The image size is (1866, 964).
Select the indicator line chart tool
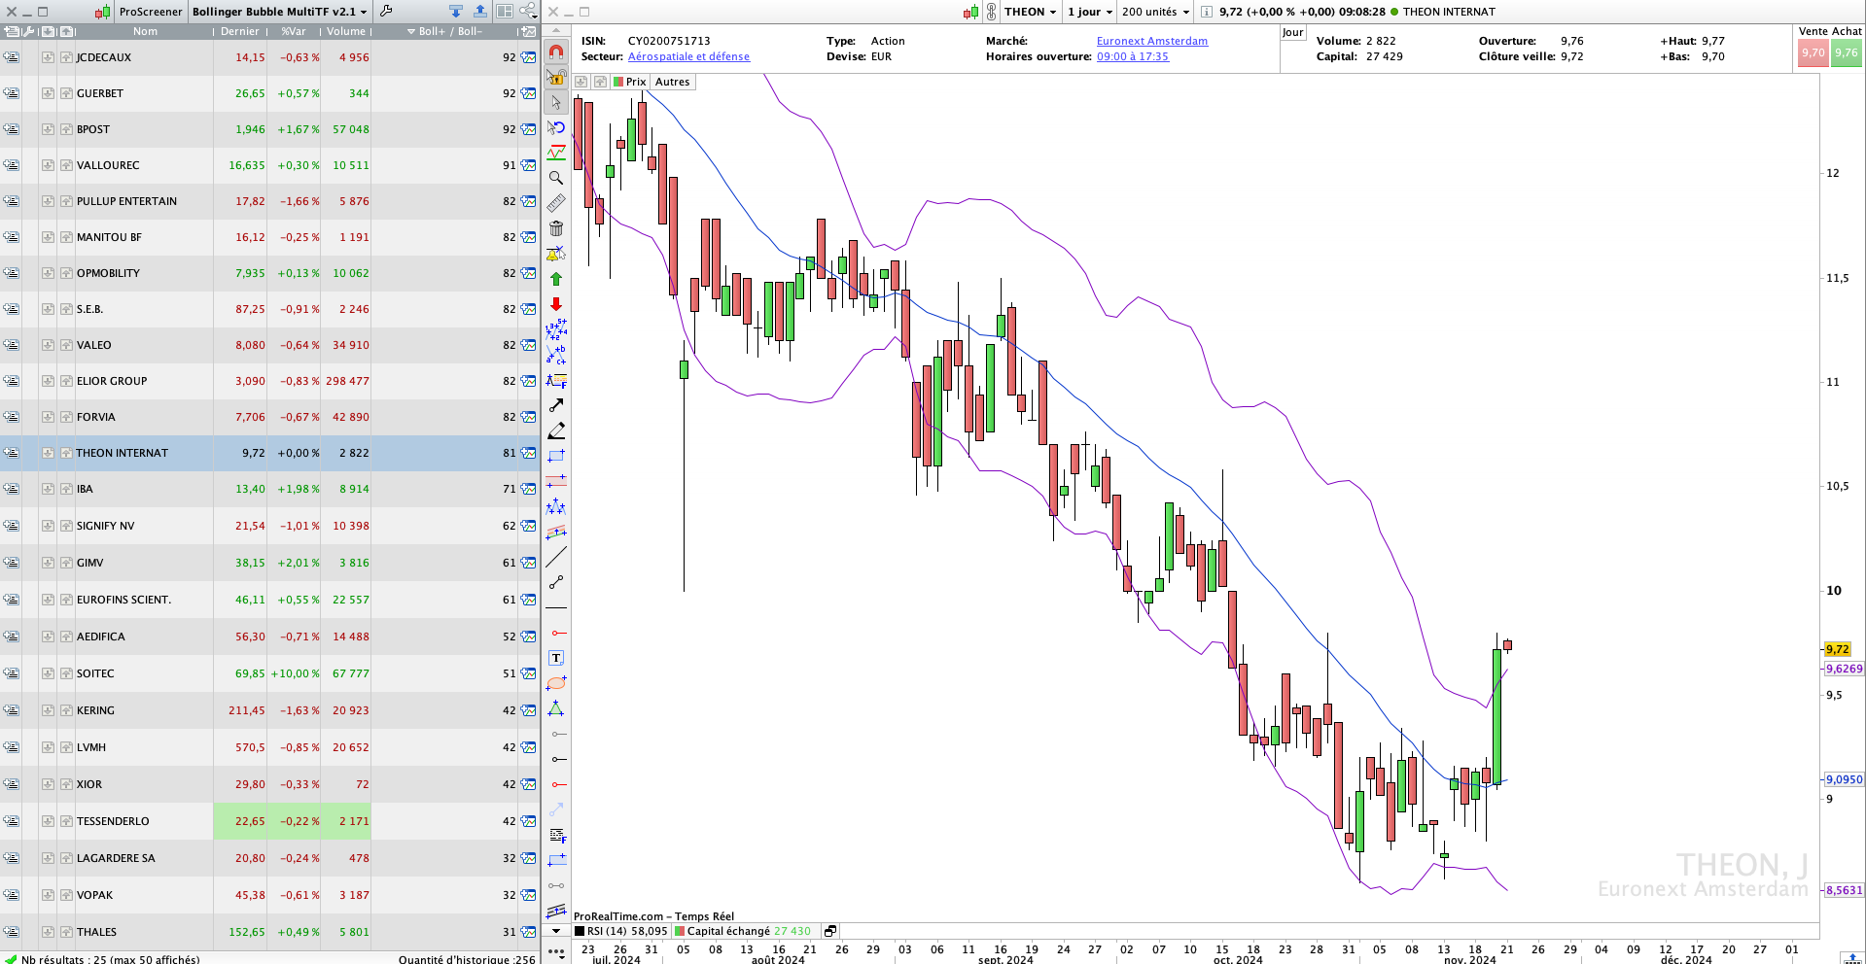556,153
